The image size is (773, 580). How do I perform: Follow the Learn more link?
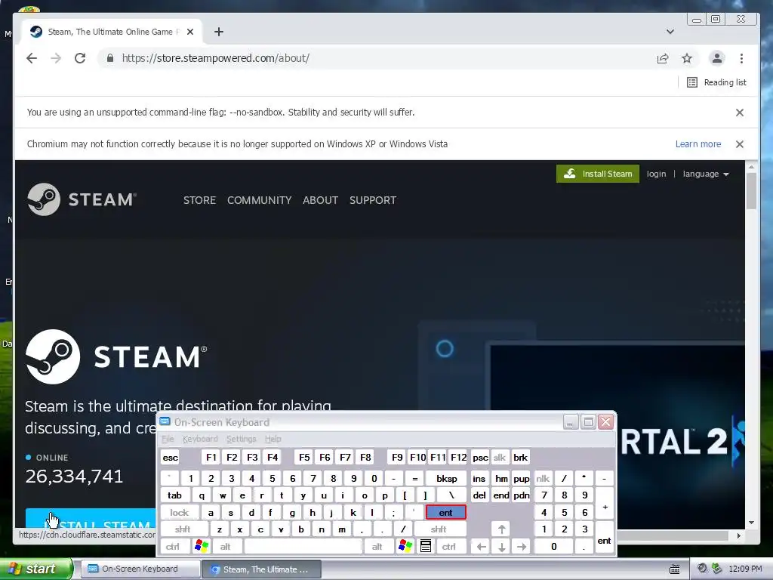[698, 144]
